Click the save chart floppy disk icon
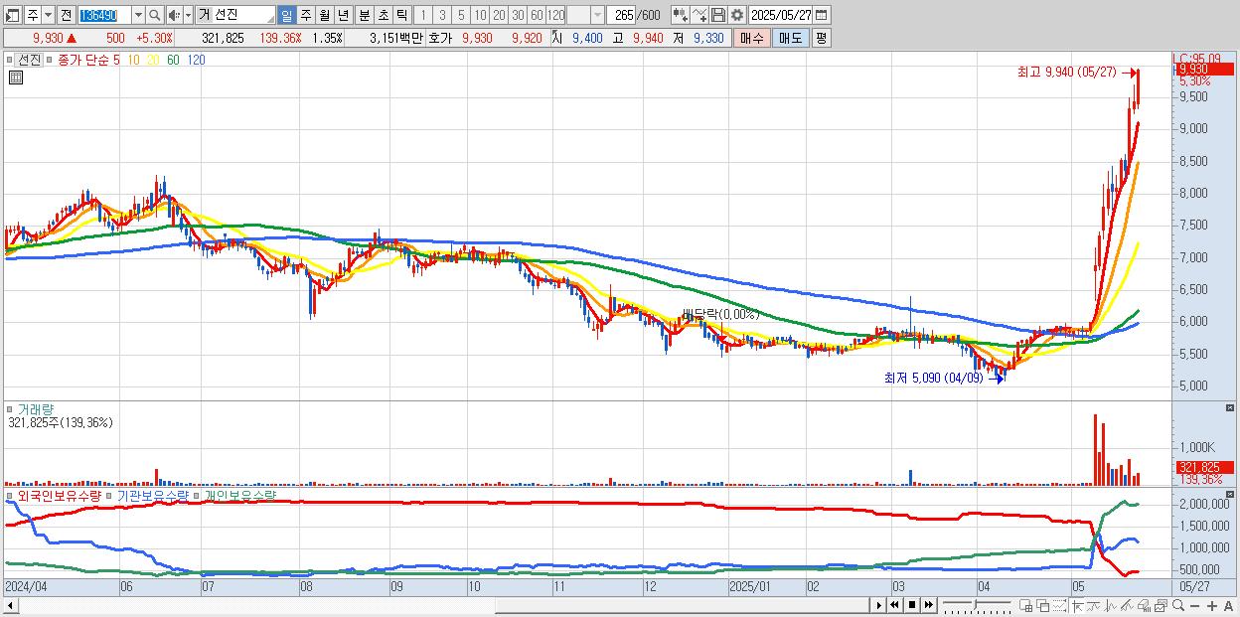1240x617 pixels. coord(717,15)
